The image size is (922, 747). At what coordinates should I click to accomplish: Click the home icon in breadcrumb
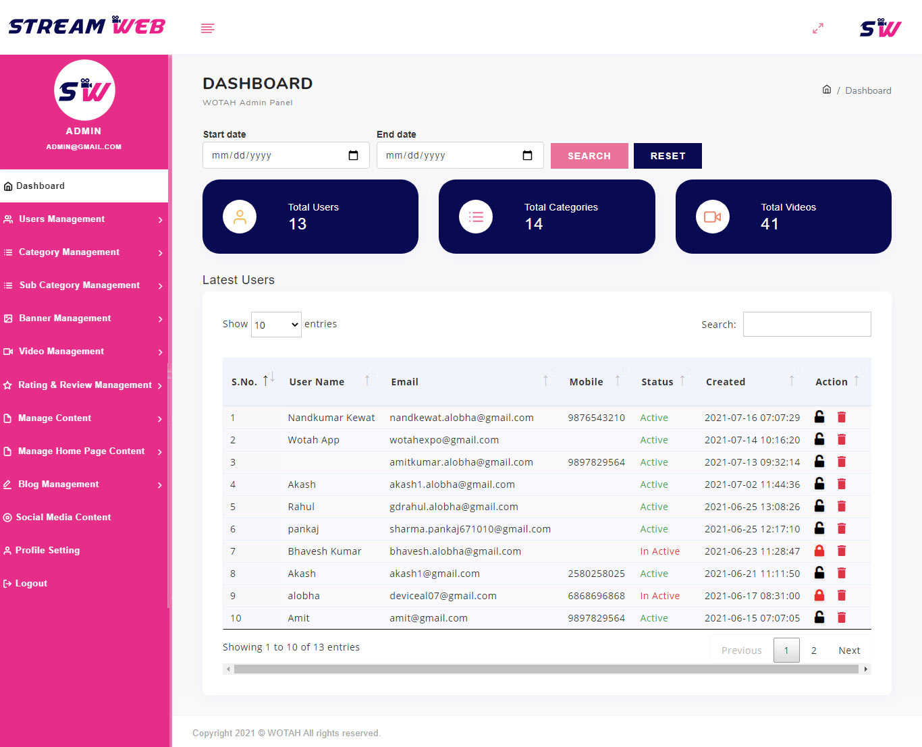coord(826,90)
